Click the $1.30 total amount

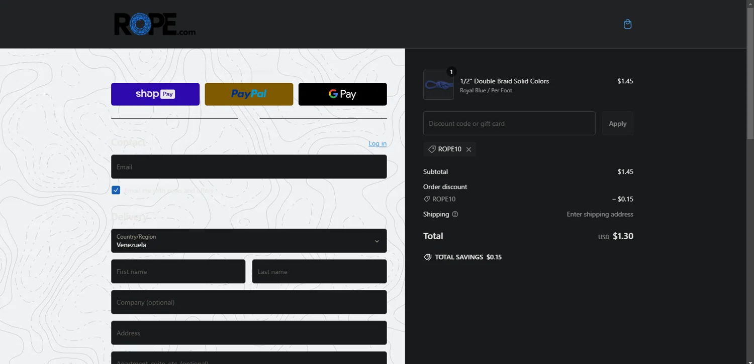[x=623, y=236]
